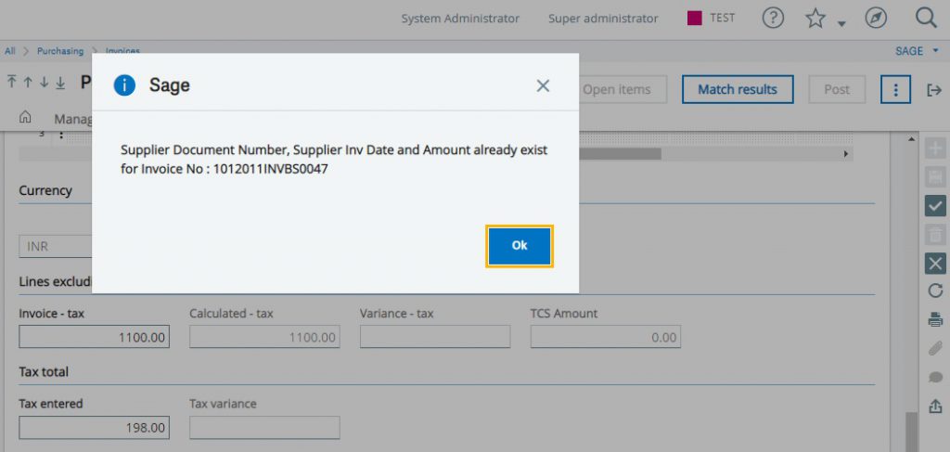Click the new record plus icon in sidebar
The width and height of the screenshot is (950, 452).
click(935, 149)
